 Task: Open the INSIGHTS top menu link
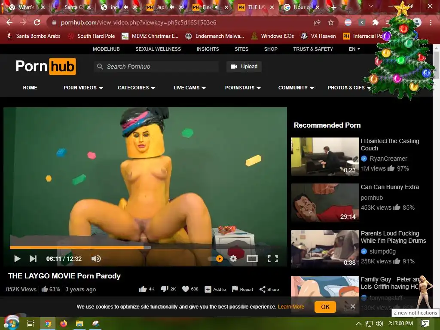tap(208, 49)
